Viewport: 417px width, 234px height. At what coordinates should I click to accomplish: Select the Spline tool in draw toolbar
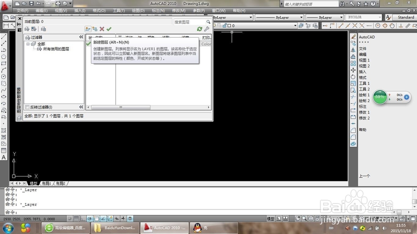pyautogui.click(x=4, y=90)
